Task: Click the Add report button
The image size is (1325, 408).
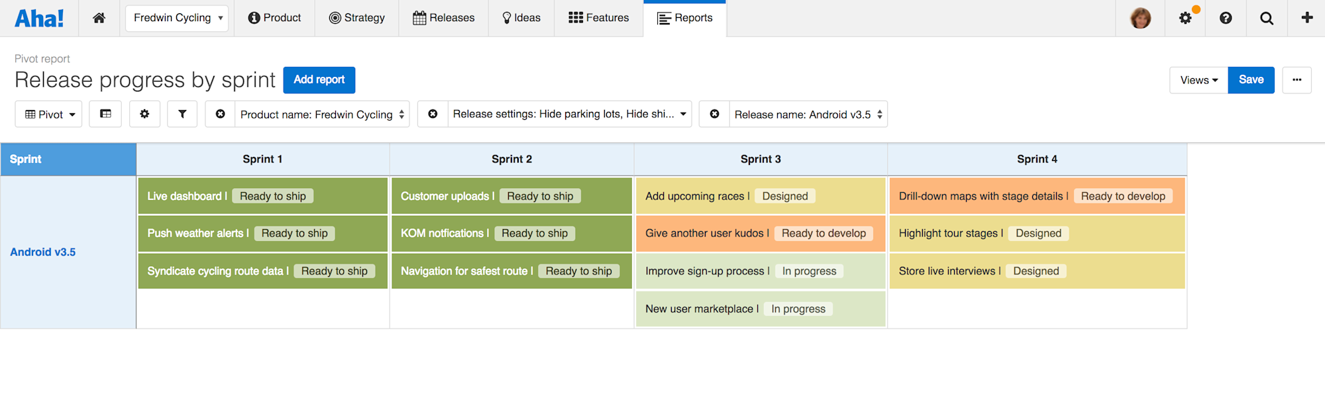Action: pos(319,80)
